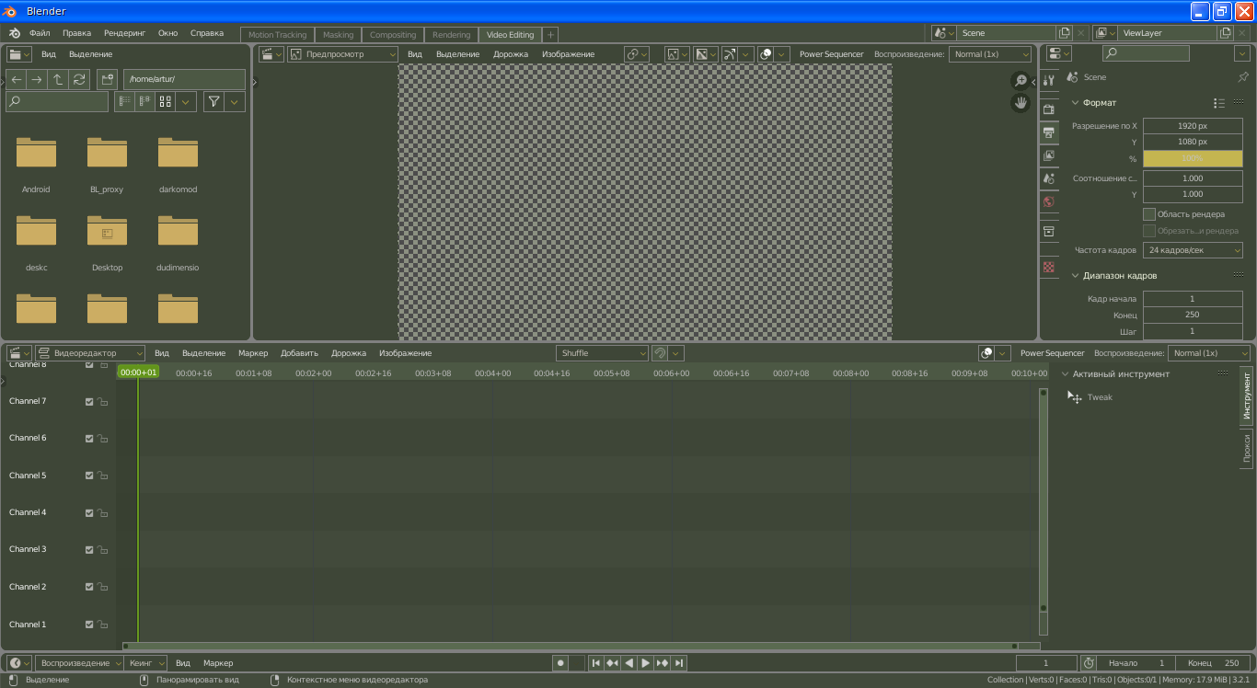Click the Blender logo menu
Image resolution: width=1257 pixels, height=688 pixels.
point(14,33)
